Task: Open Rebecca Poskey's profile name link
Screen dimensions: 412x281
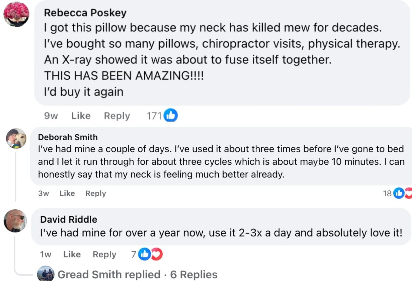Action: pyautogui.click(x=85, y=13)
